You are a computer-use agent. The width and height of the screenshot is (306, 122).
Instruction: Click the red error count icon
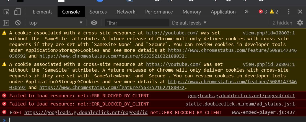point(261,12)
